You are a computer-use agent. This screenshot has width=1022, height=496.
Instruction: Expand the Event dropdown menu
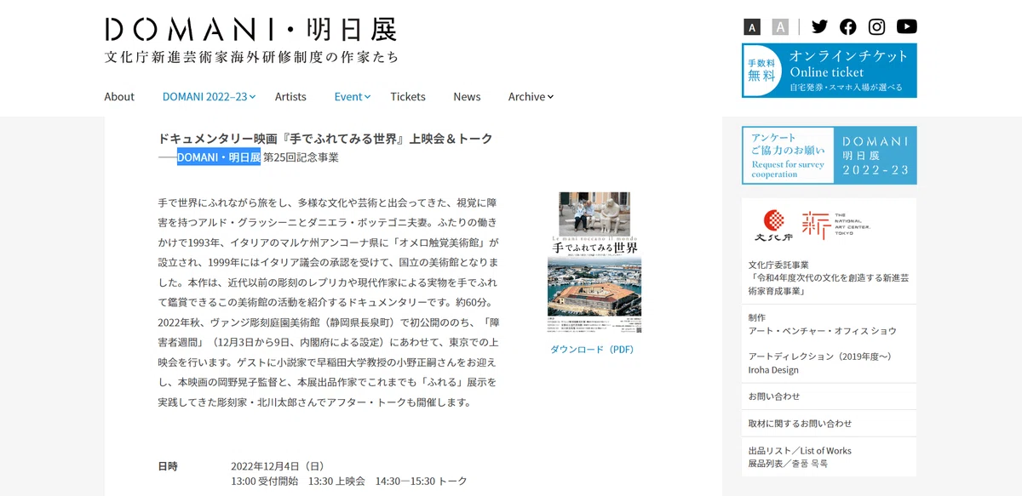point(353,96)
